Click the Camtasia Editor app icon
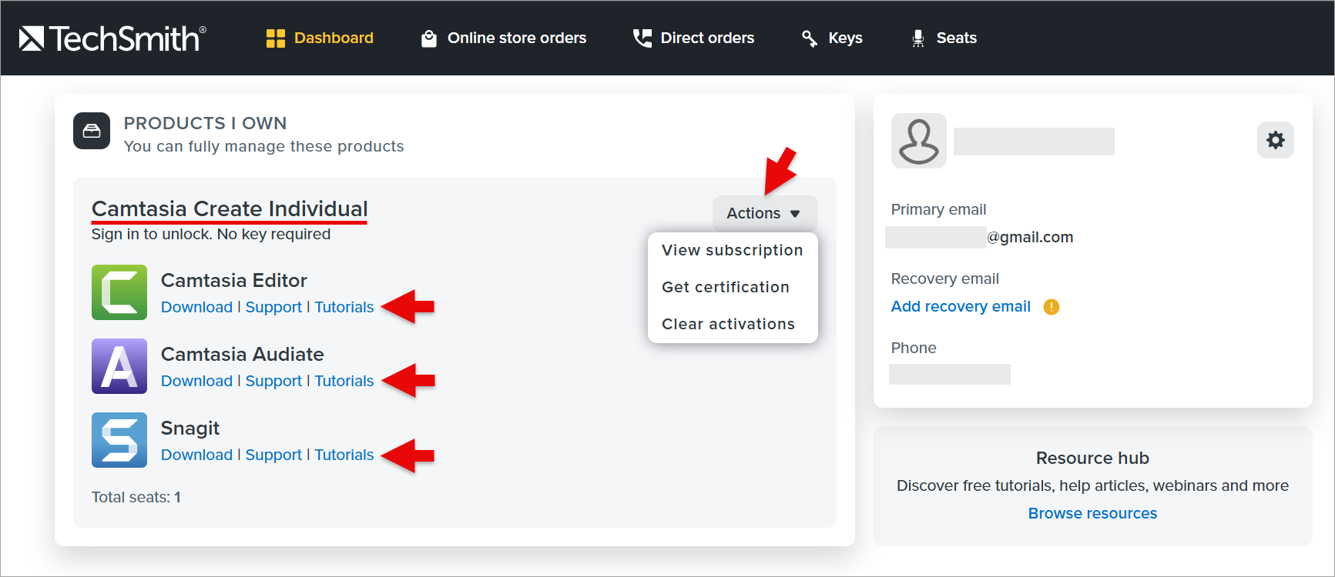1335x577 pixels. click(119, 292)
